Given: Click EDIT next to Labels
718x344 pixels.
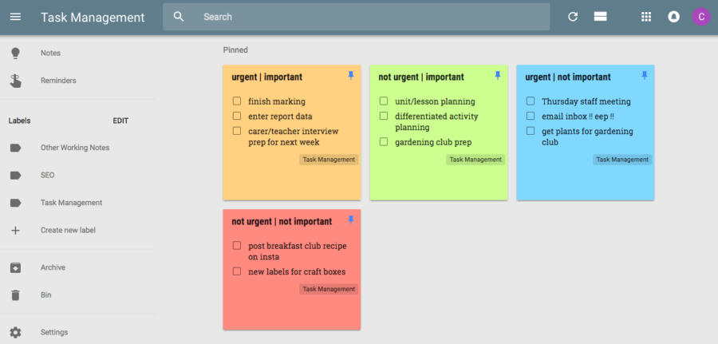Looking at the screenshot, I should click(x=120, y=121).
